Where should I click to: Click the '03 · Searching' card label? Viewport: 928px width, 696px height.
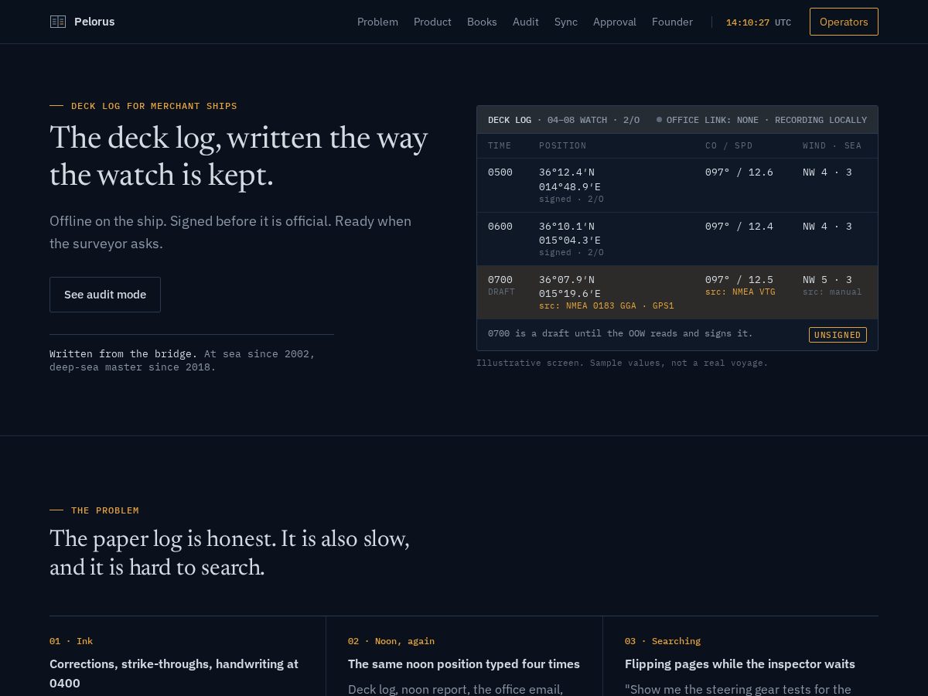pyautogui.click(x=663, y=641)
